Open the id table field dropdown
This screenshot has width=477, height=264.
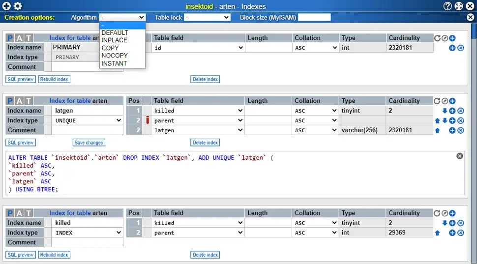[198, 48]
